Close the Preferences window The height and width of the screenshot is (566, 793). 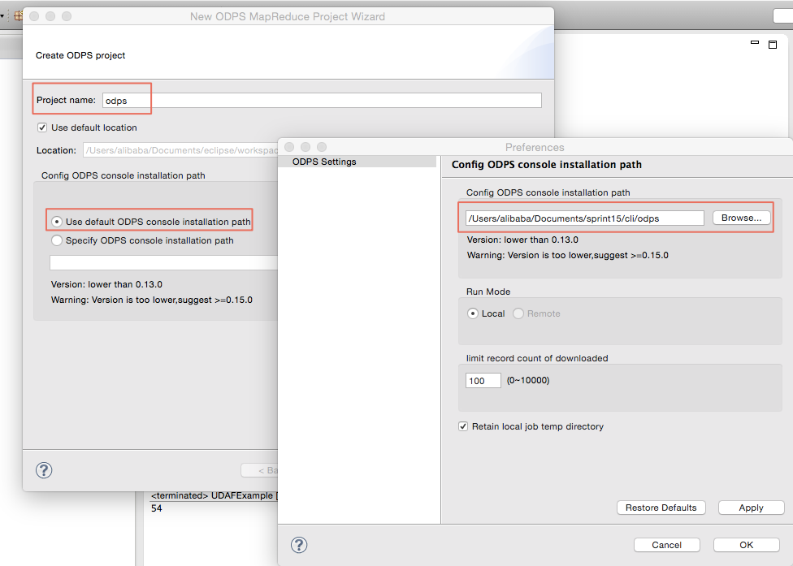(289, 147)
